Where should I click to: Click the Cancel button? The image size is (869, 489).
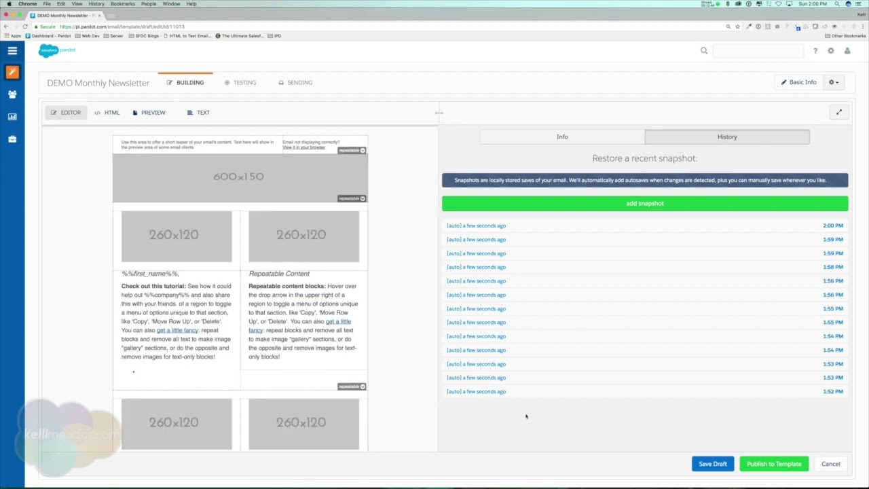[830, 464]
